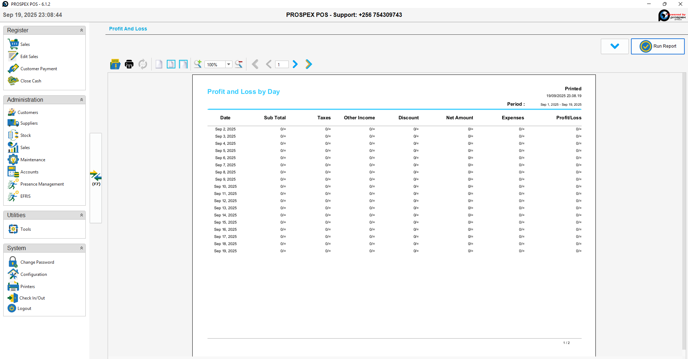688x359 pixels.
Task: Expand report options with blue chevron
Action: click(x=614, y=46)
